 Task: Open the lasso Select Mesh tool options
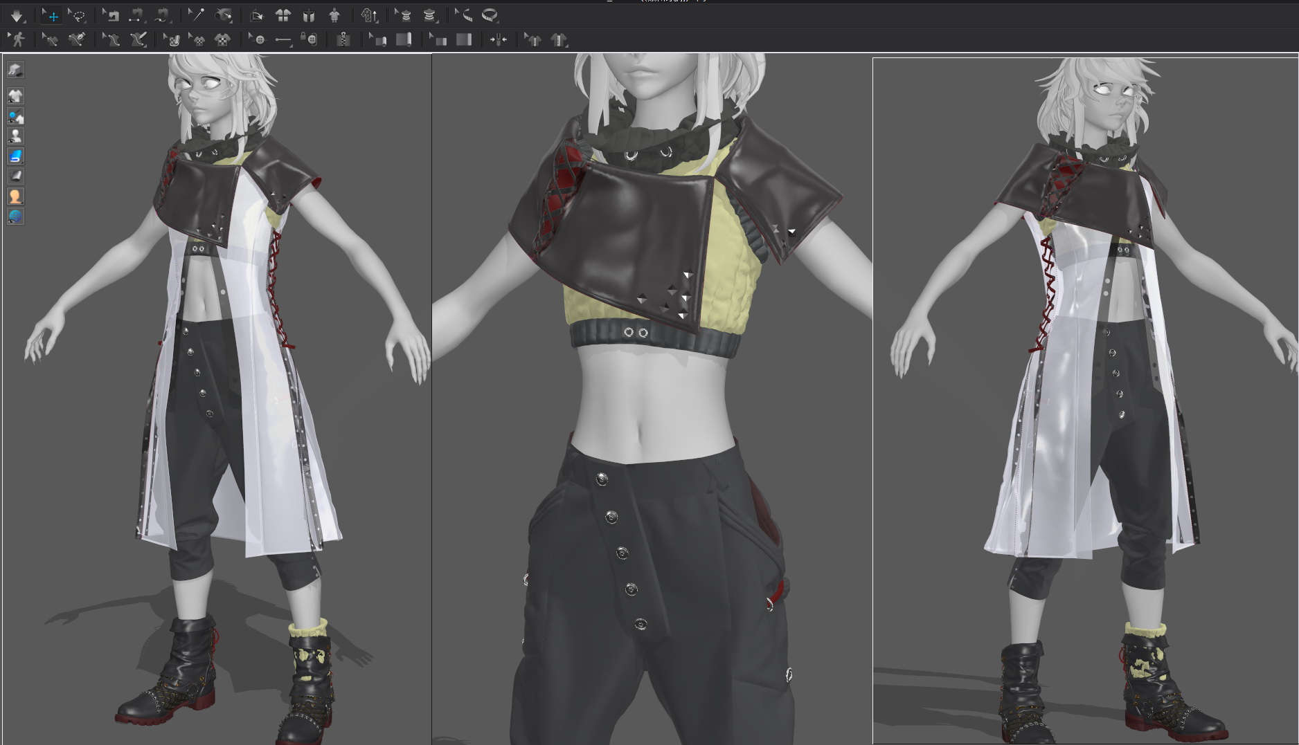point(78,15)
